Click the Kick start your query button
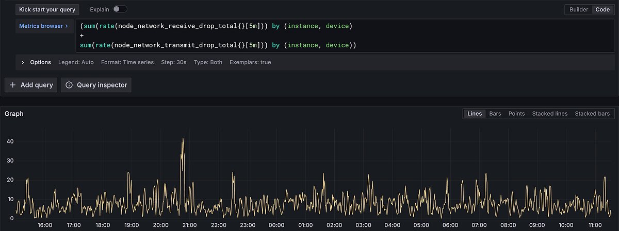 47,9
